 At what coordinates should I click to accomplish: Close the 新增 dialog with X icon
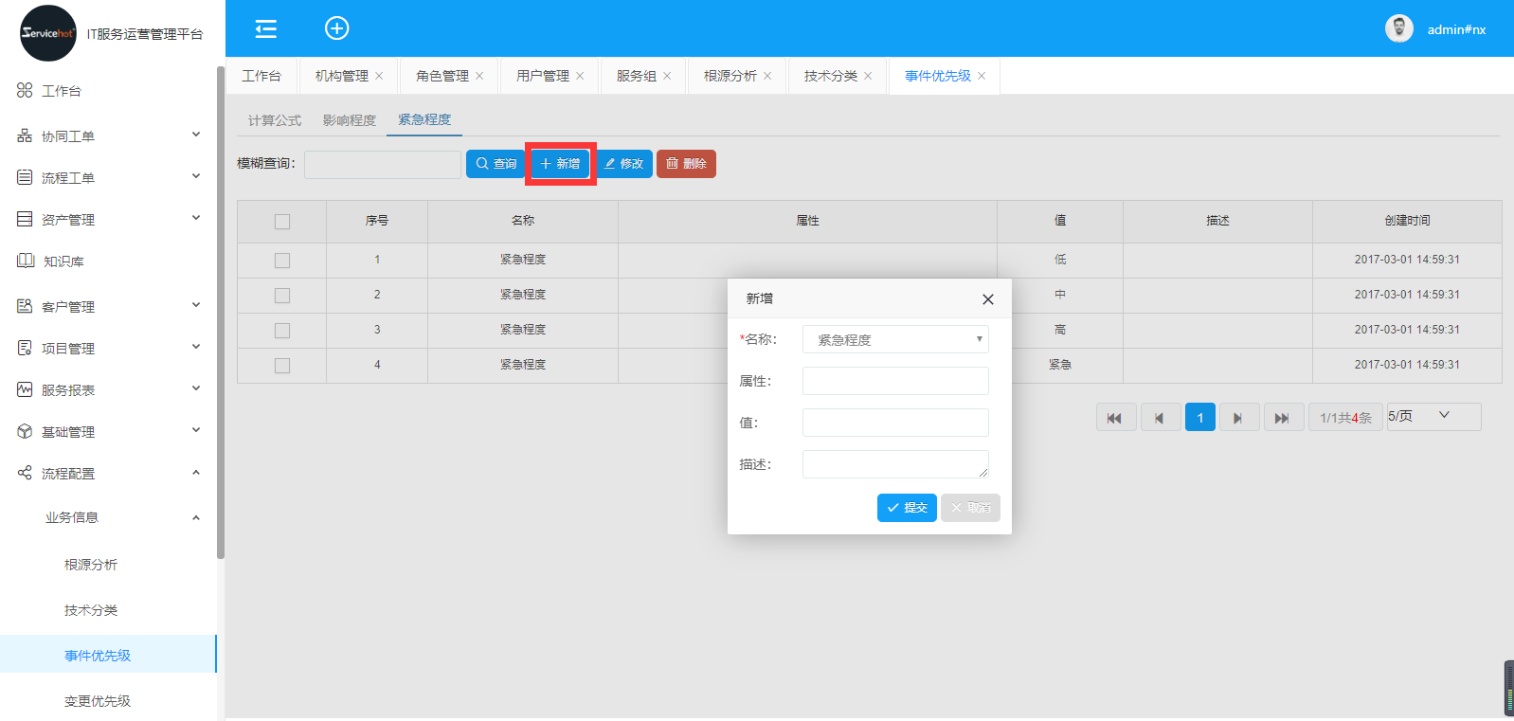987,299
